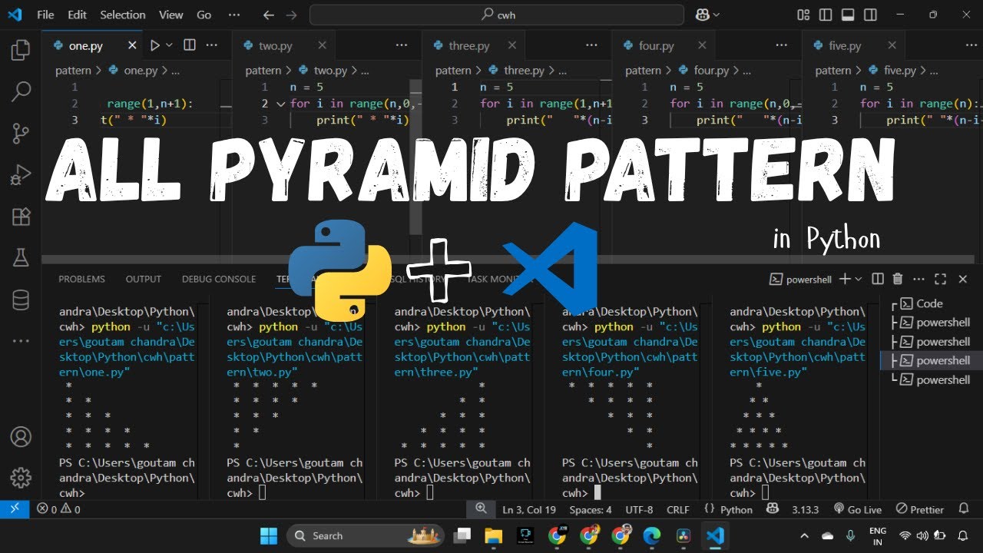Viewport: 983px width, 553px height.
Task: Show hidden system tray icons
Action: (804, 535)
